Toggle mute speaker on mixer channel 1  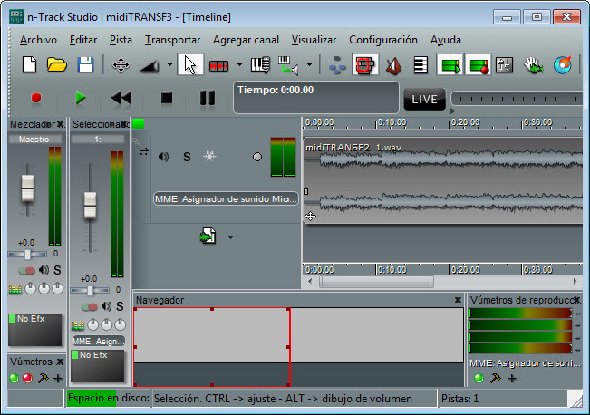(x=106, y=306)
